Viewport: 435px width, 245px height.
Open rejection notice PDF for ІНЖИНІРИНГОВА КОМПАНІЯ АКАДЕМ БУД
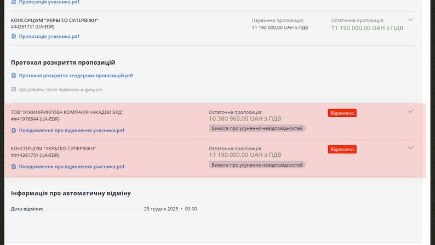click(x=72, y=130)
